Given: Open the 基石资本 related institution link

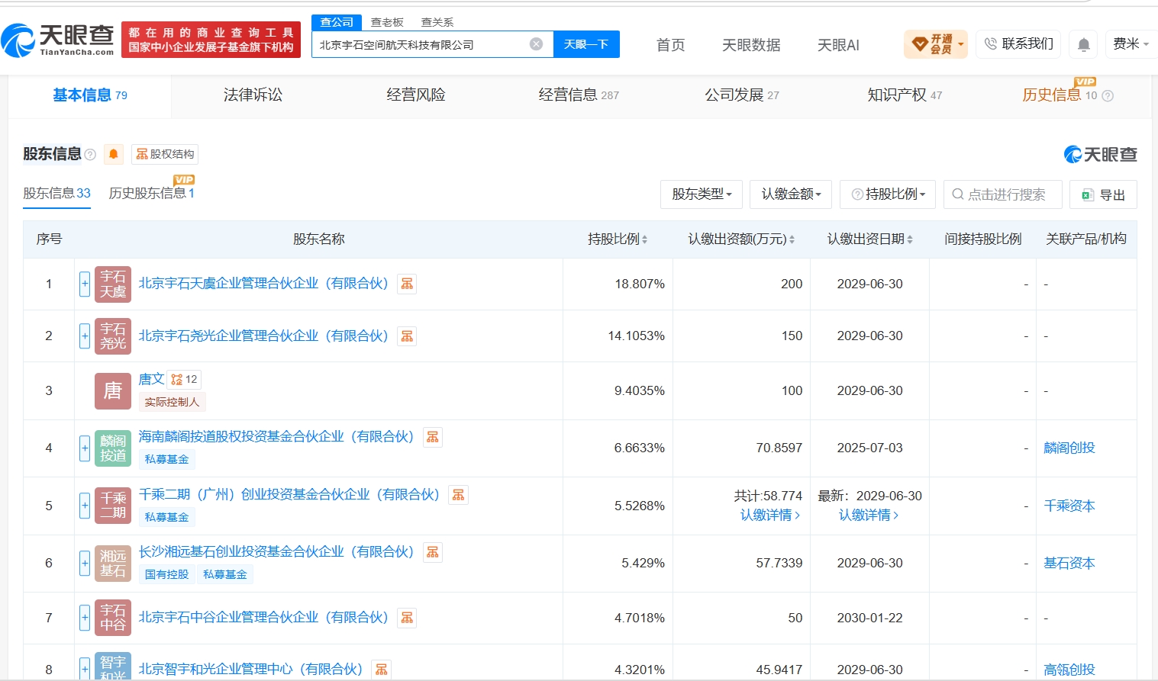Looking at the screenshot, I should (x=1069, y=564).
